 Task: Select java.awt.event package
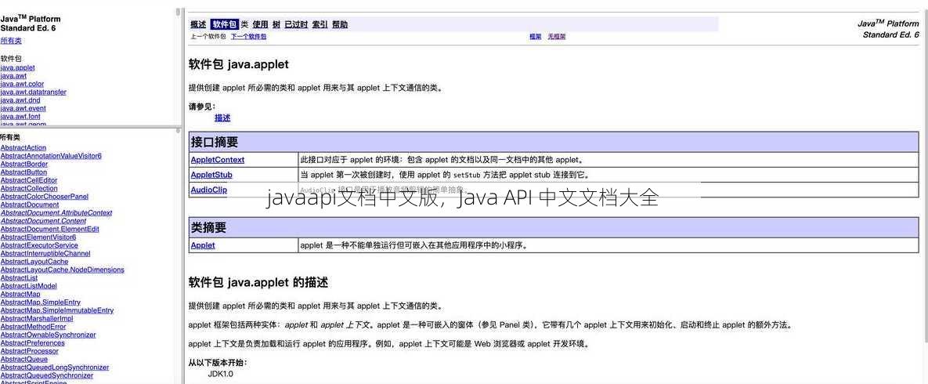click(x=23, y=108)
